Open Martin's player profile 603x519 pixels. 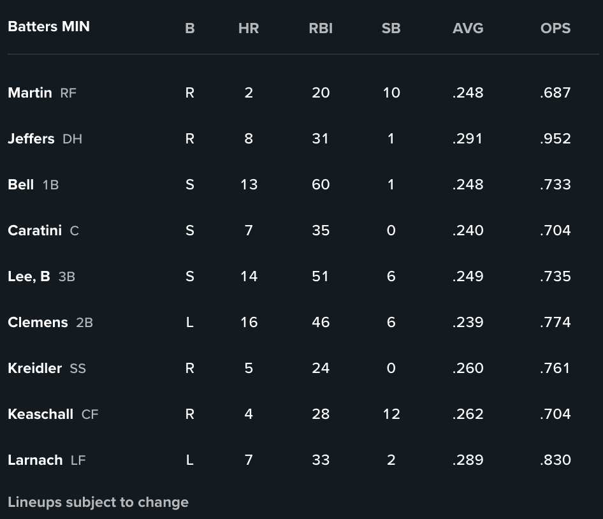[30, 92]
